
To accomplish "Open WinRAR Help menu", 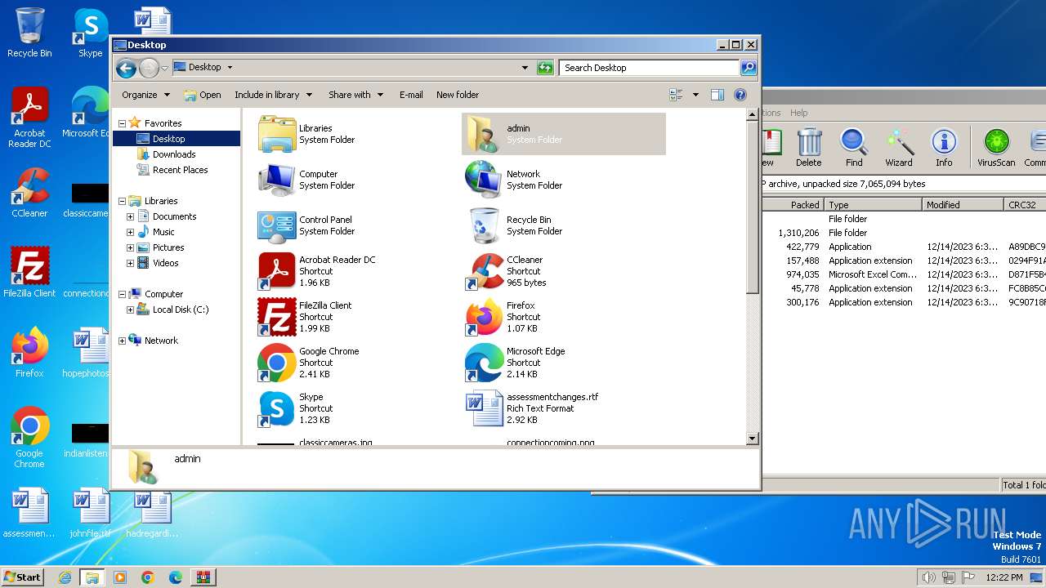I will (x=798, y=113).
